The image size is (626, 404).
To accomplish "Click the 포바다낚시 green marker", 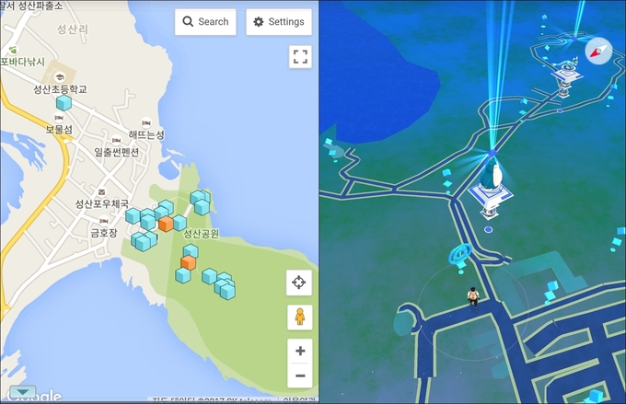I will [x=13, y=51].
